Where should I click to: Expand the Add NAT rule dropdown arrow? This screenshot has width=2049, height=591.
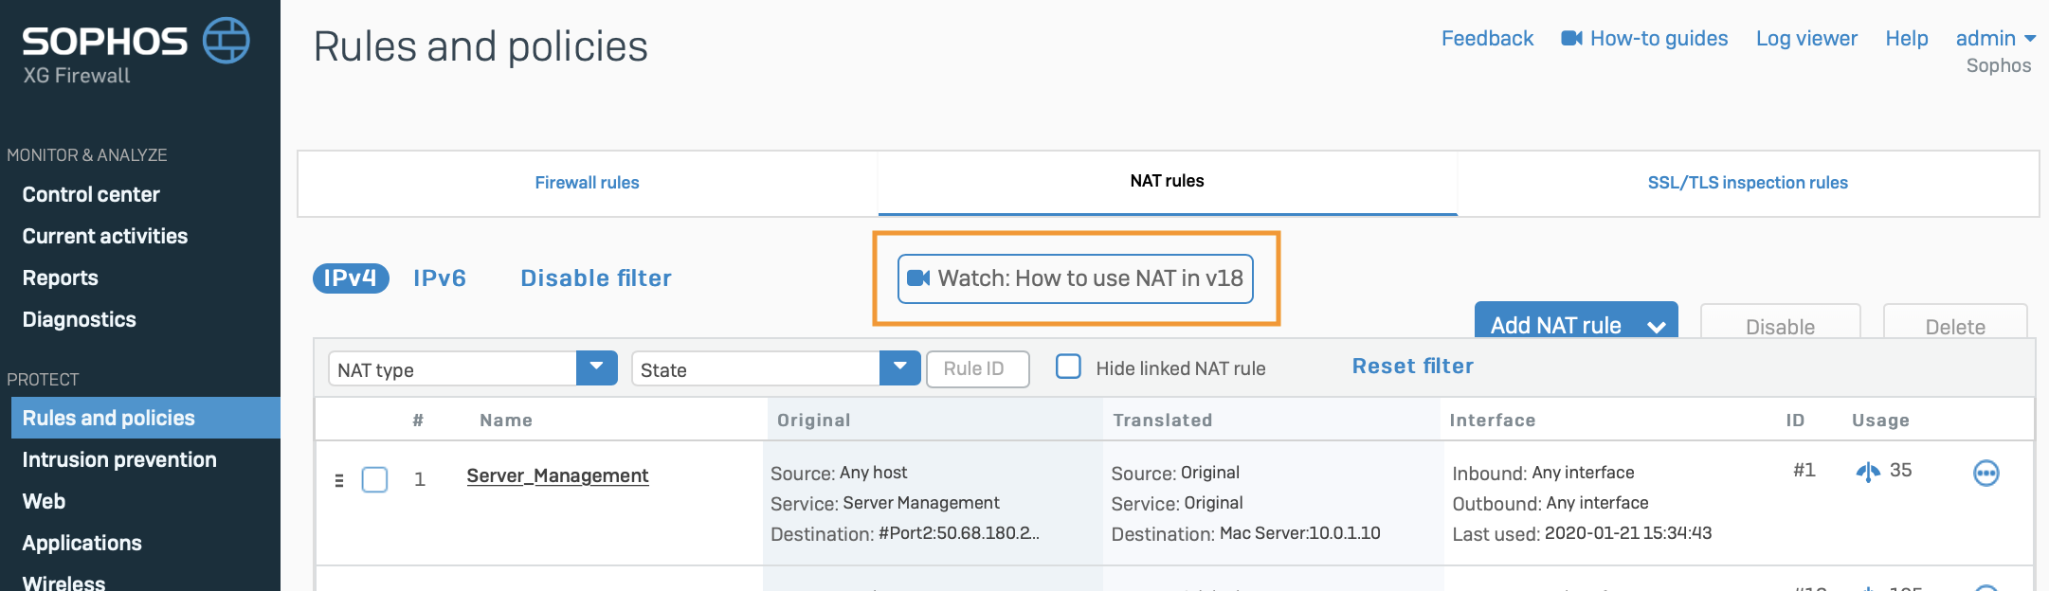[x=1656, y=326]
